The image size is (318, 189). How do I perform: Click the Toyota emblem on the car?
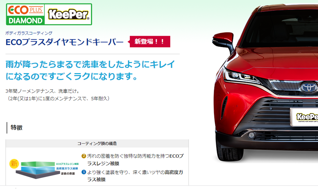click(x=309, y=88)
